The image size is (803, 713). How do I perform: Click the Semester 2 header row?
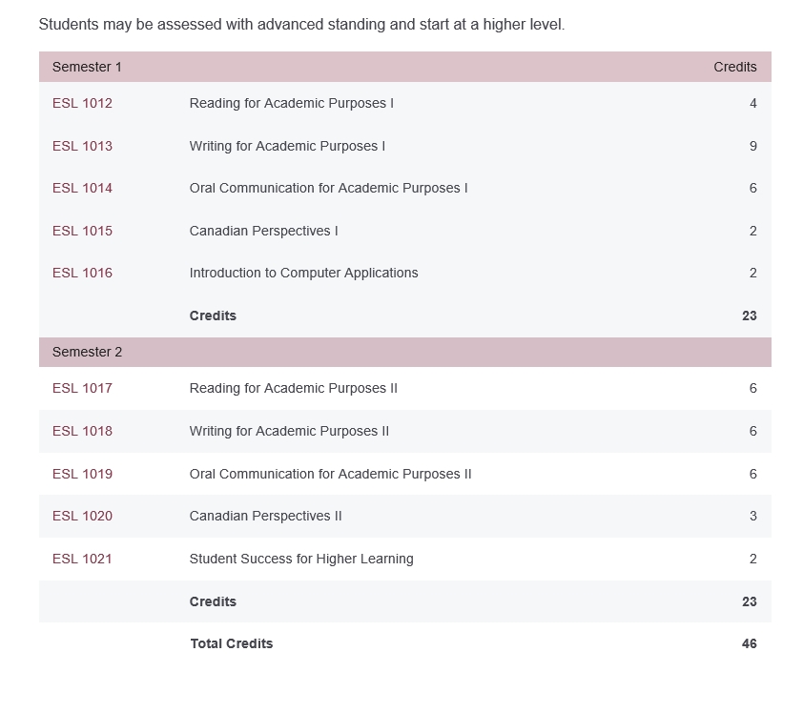tap(405, 352)
